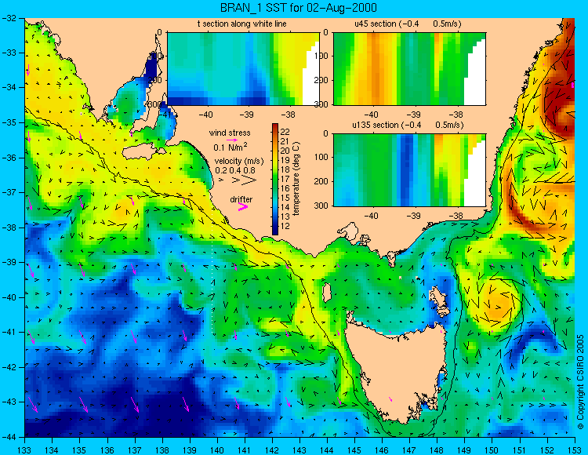Click the 'velocity (m/s)' legend label
Viewport: 588px width, 455px height.
[239, 161]
